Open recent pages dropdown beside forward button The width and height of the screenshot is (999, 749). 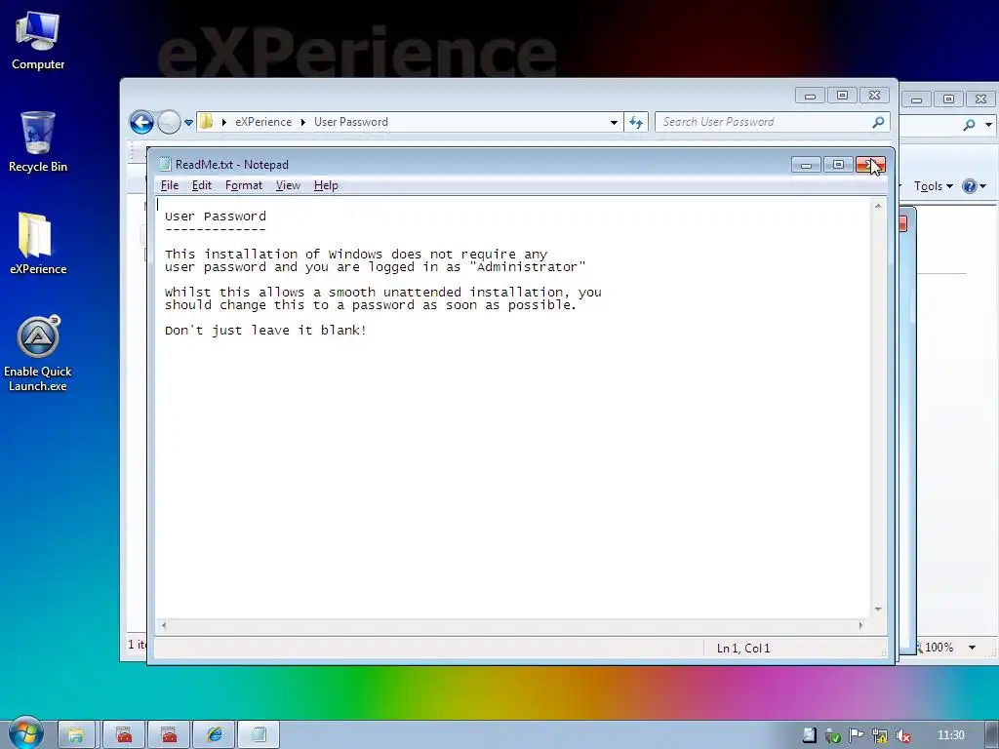pos(188,122)
